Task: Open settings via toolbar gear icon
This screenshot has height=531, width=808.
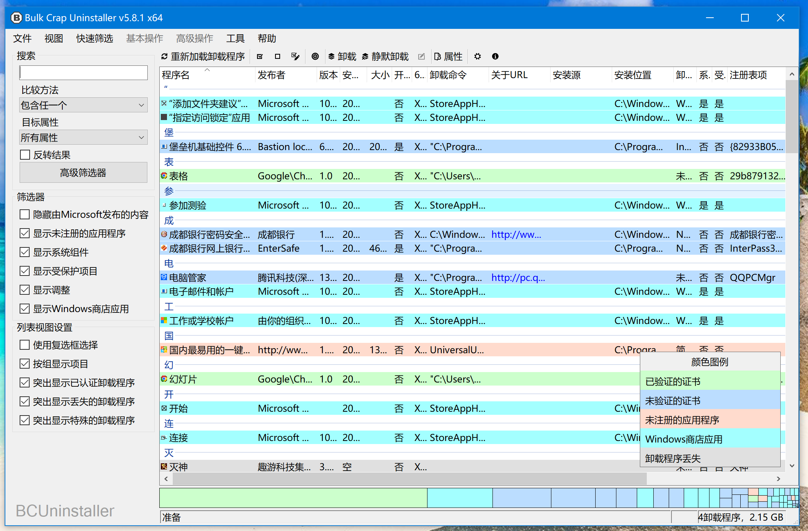Action: (x=477, y=57)
